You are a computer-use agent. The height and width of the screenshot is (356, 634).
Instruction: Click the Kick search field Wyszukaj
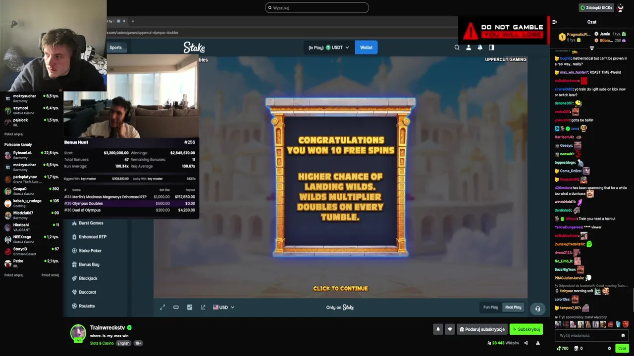click(317, 7)
